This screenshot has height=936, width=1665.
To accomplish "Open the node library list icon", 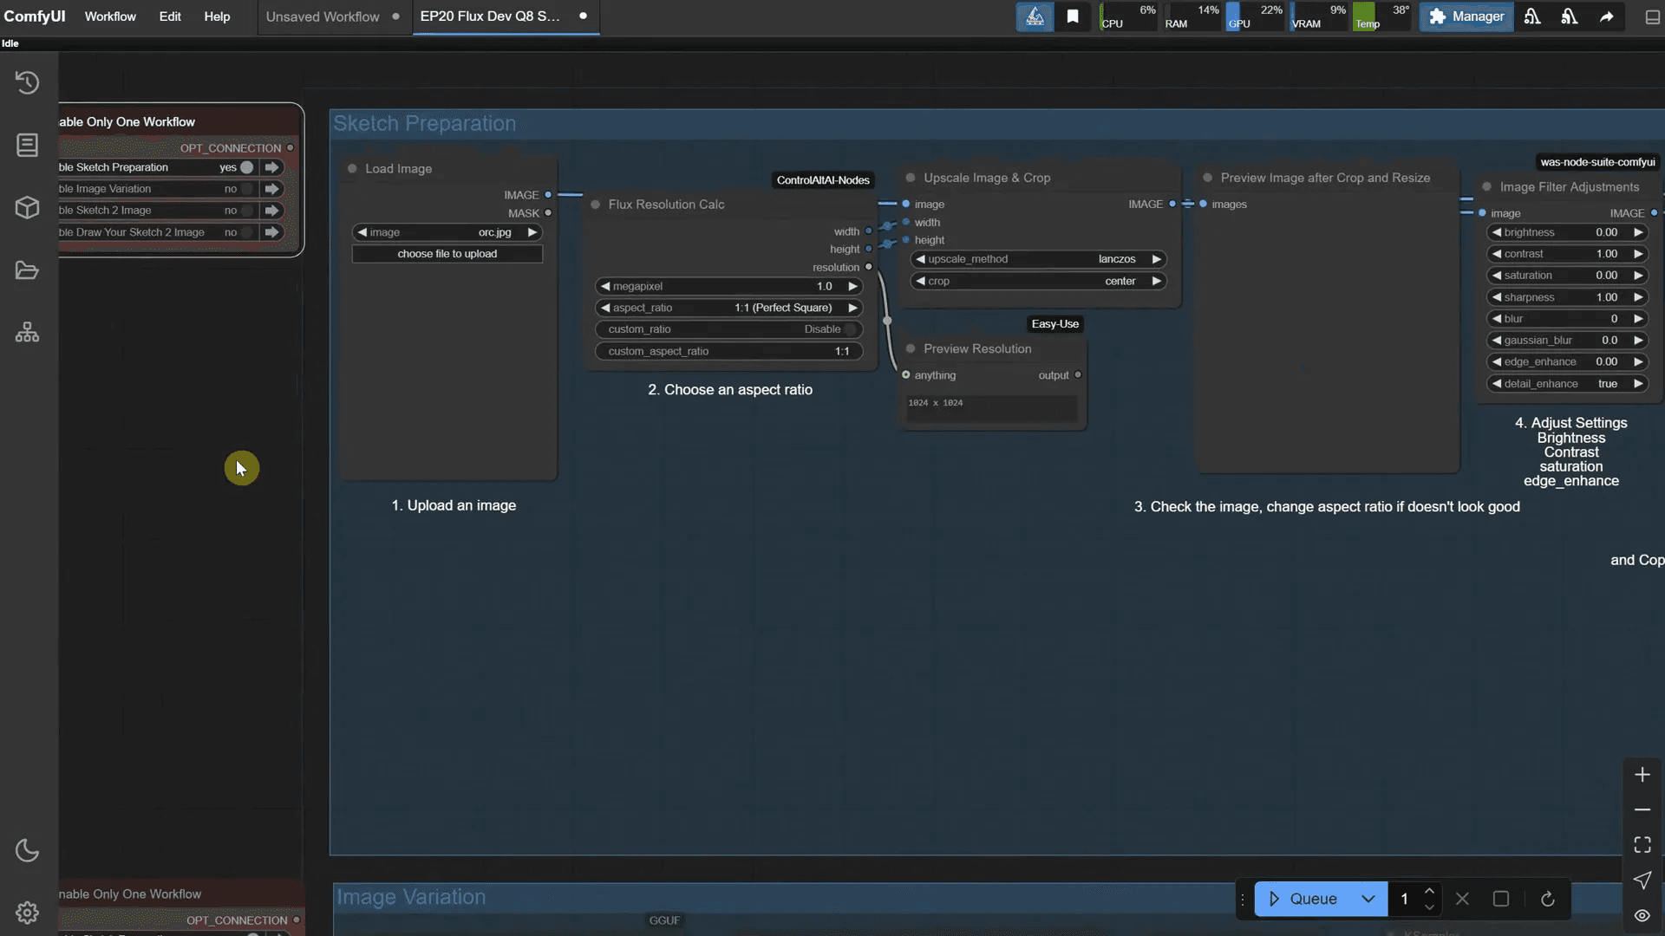I will pyautogui.click(x=28, y=145).
